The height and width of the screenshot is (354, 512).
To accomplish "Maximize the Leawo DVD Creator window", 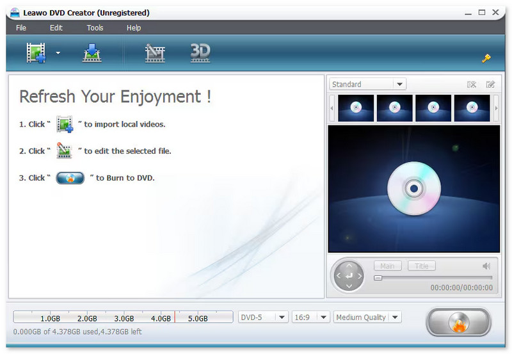I will 482,12.
